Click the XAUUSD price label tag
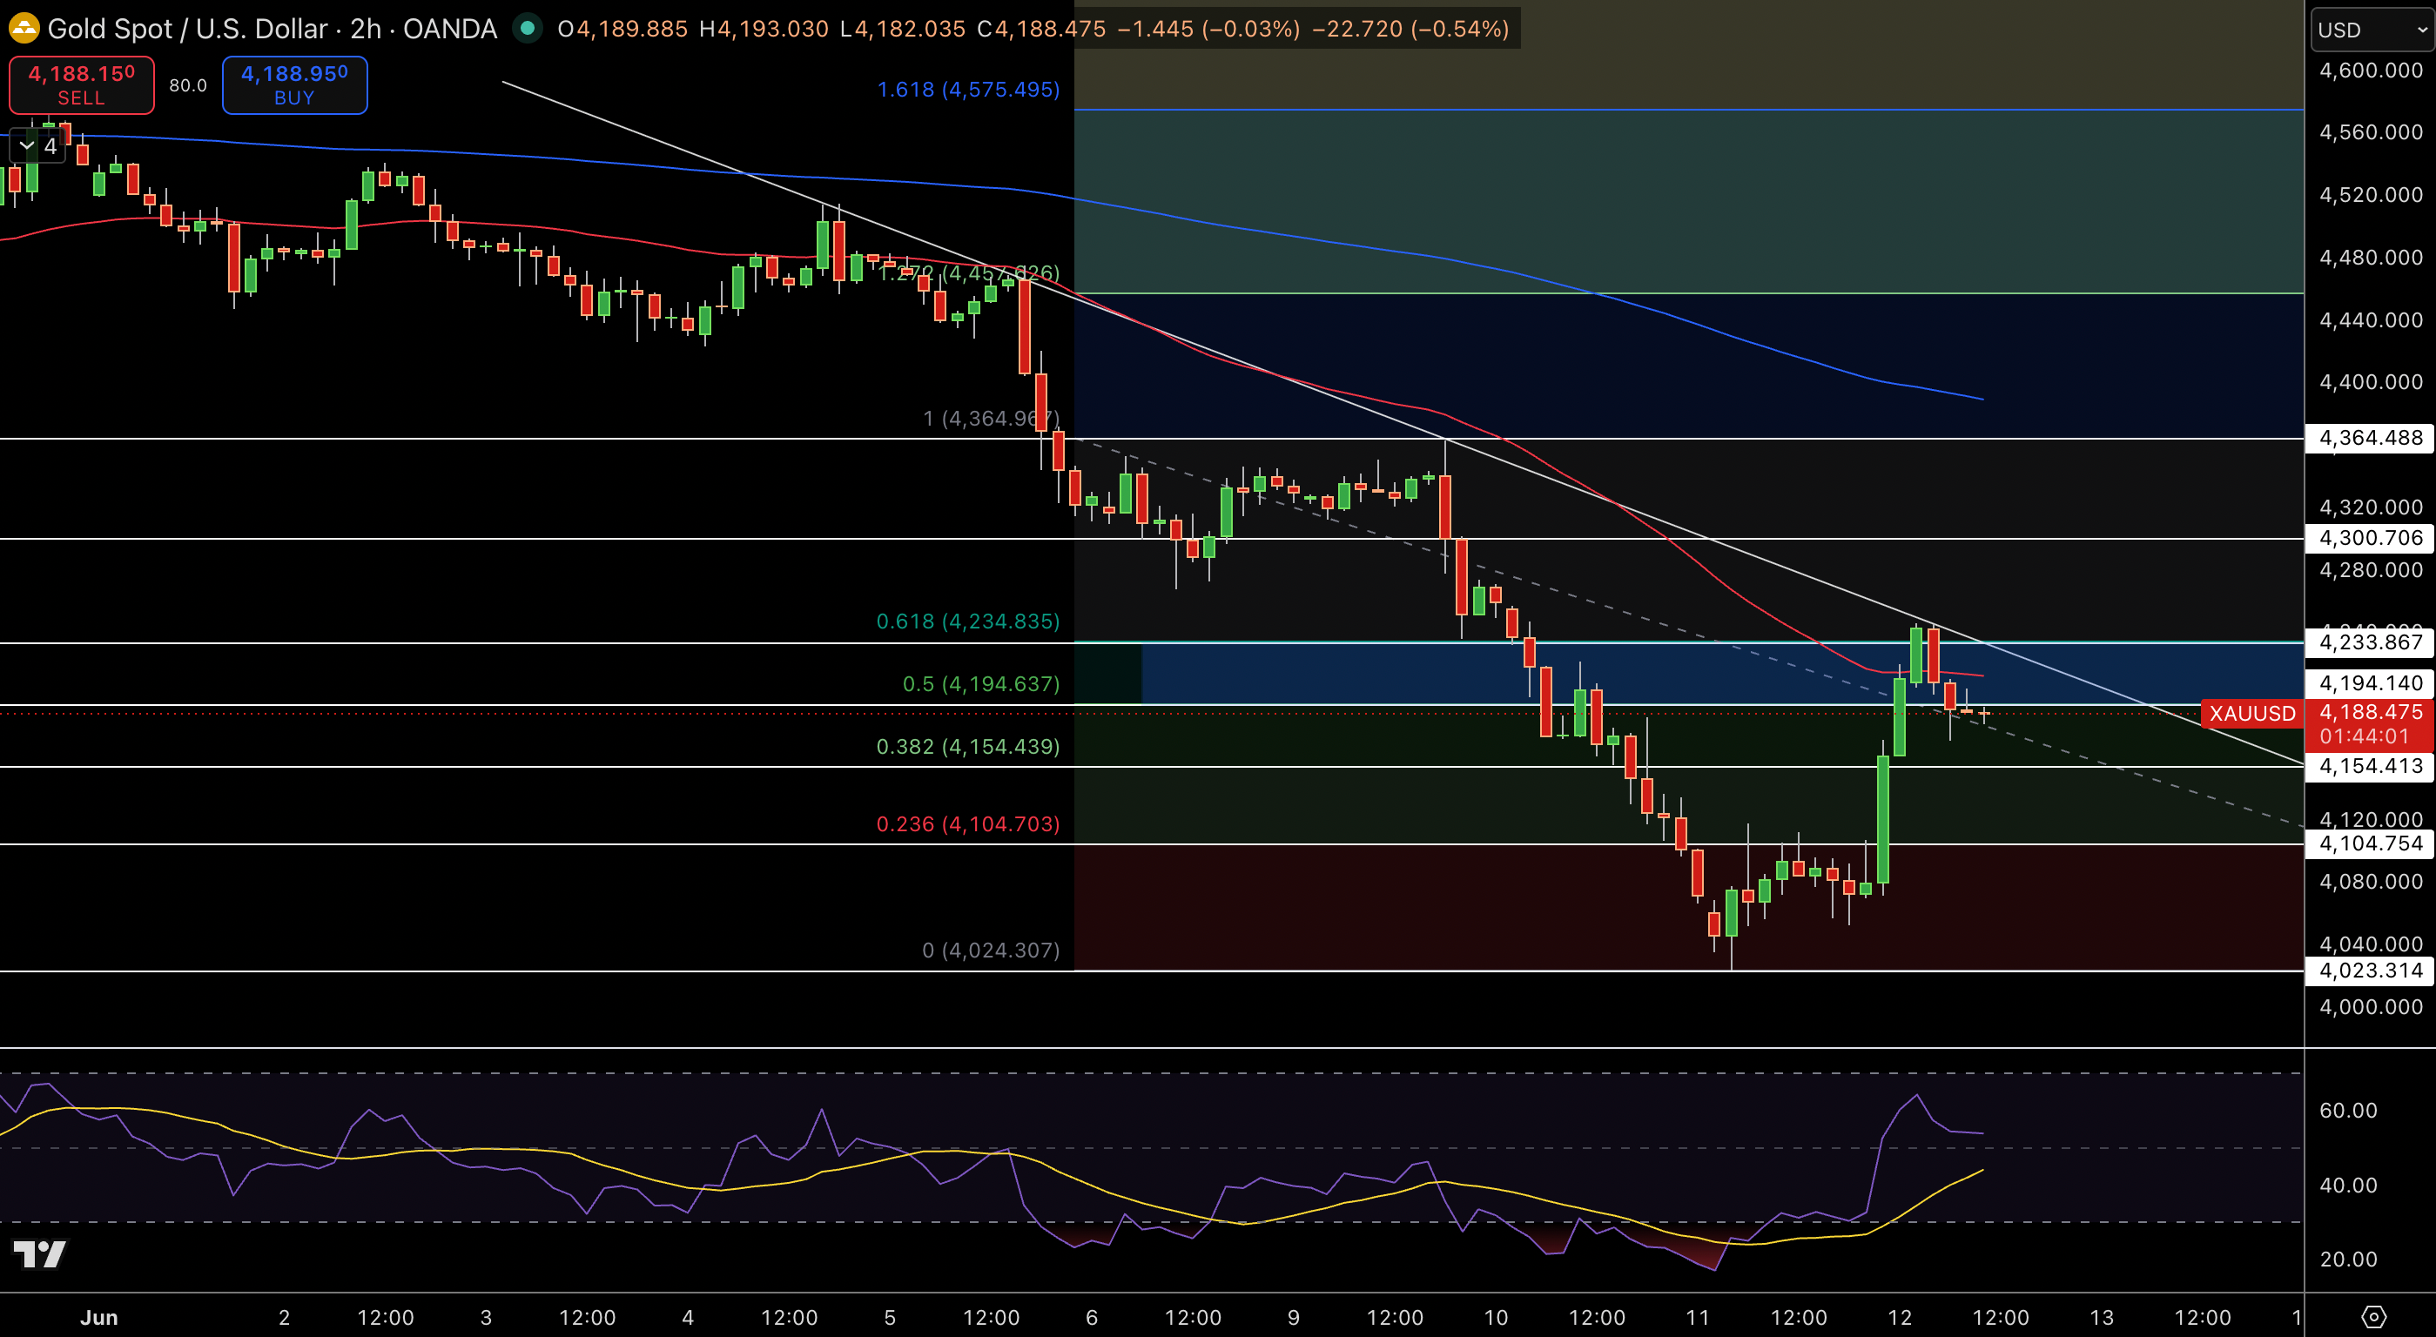The image size is (2436, 1337). (x=2251, y=713)
